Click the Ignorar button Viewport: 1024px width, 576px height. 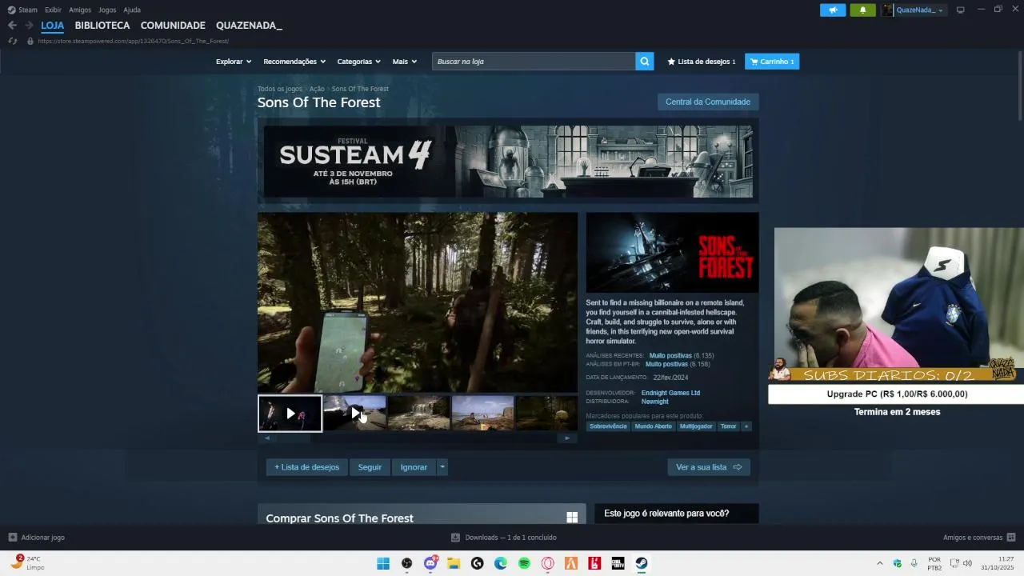(414, 467)
